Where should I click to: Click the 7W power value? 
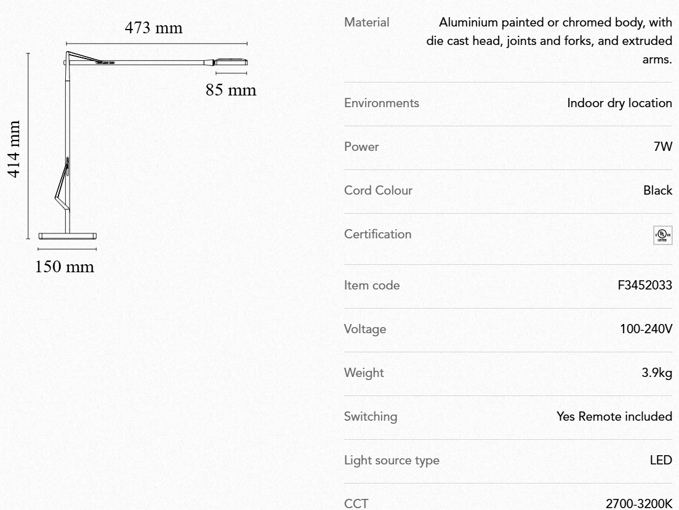click(x=664, y=147)
